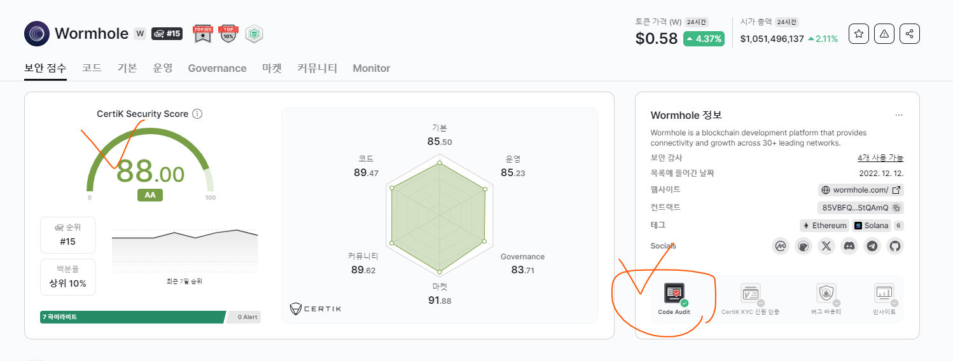Open the Telegram social icon

tap(872, 246)
